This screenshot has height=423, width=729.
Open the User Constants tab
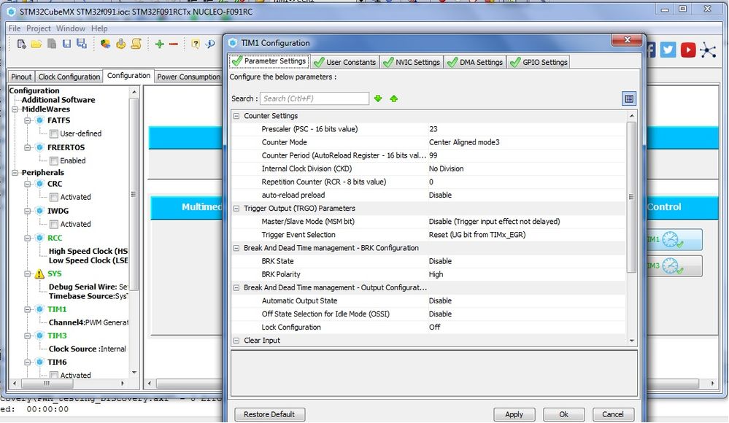[x=344, y=62]
